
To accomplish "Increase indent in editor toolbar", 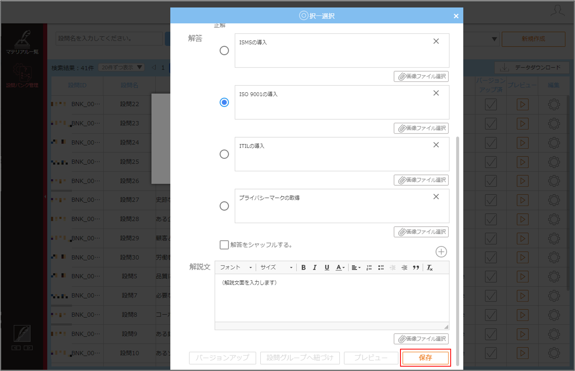I will [x=404, y=268].
